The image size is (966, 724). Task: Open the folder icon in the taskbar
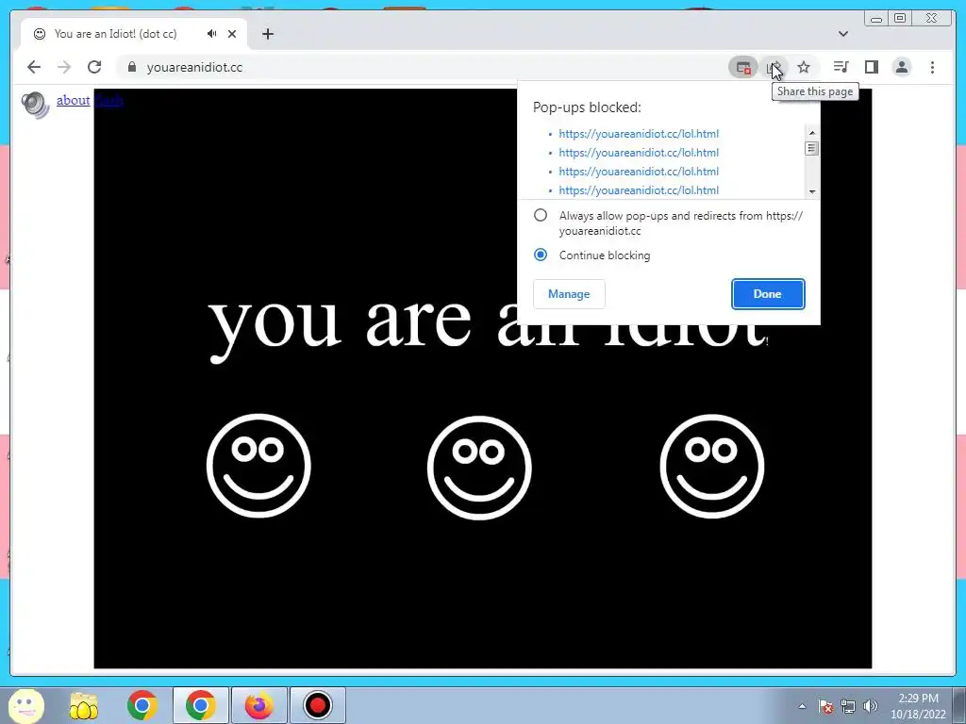coord(83,705)
